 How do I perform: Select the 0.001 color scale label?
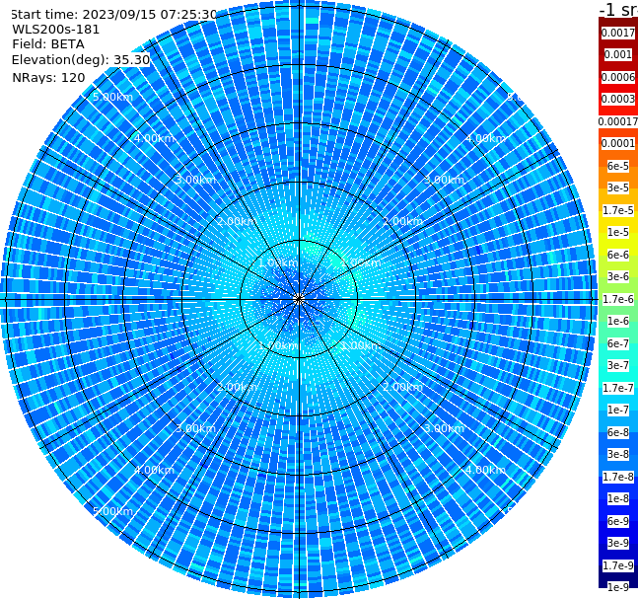[618, 54]
